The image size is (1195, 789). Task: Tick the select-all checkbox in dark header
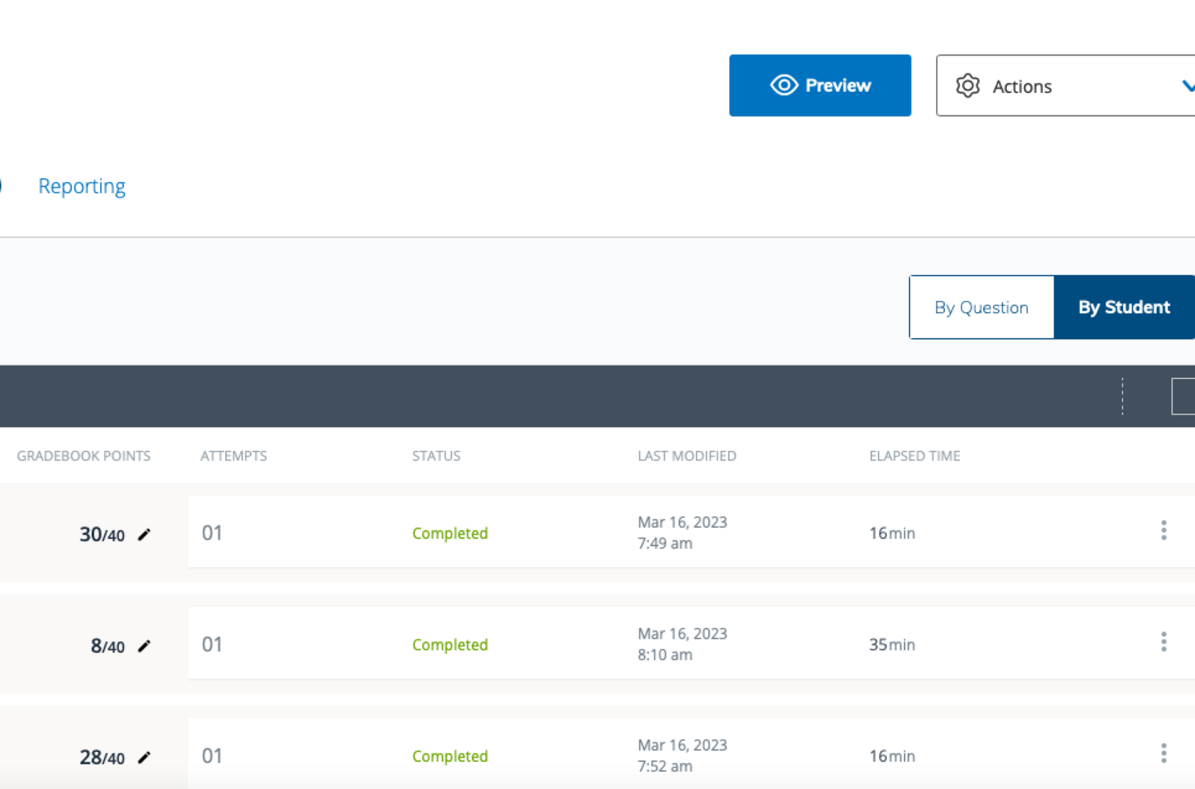pos(1183,396)
